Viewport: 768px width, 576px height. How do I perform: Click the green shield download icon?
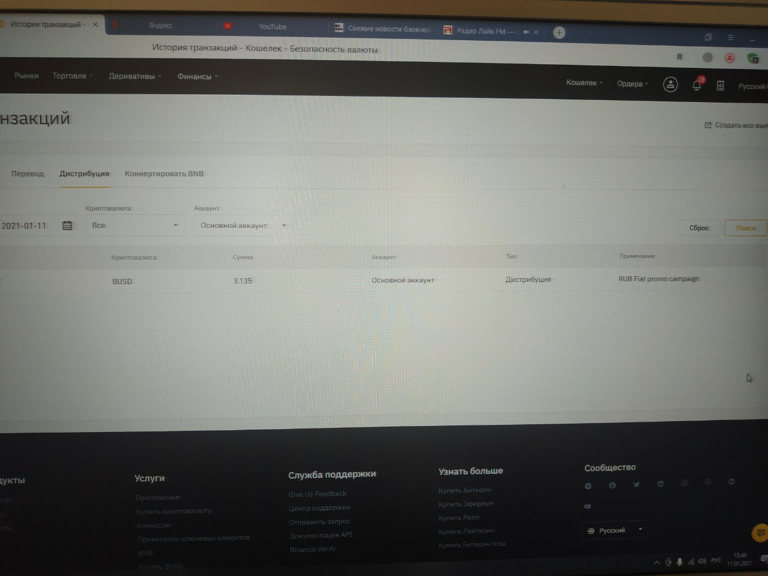click(x=752, y=59)
